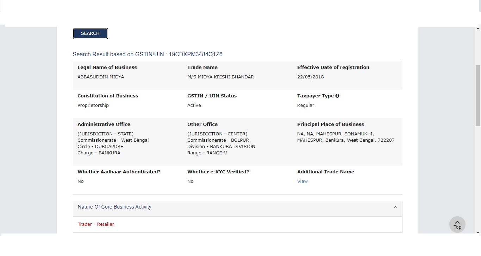Click the Circle - DURGAPORE line
The width and height of the screenshot is (481, 256).
pyautogui.click(x=100, y=147)
